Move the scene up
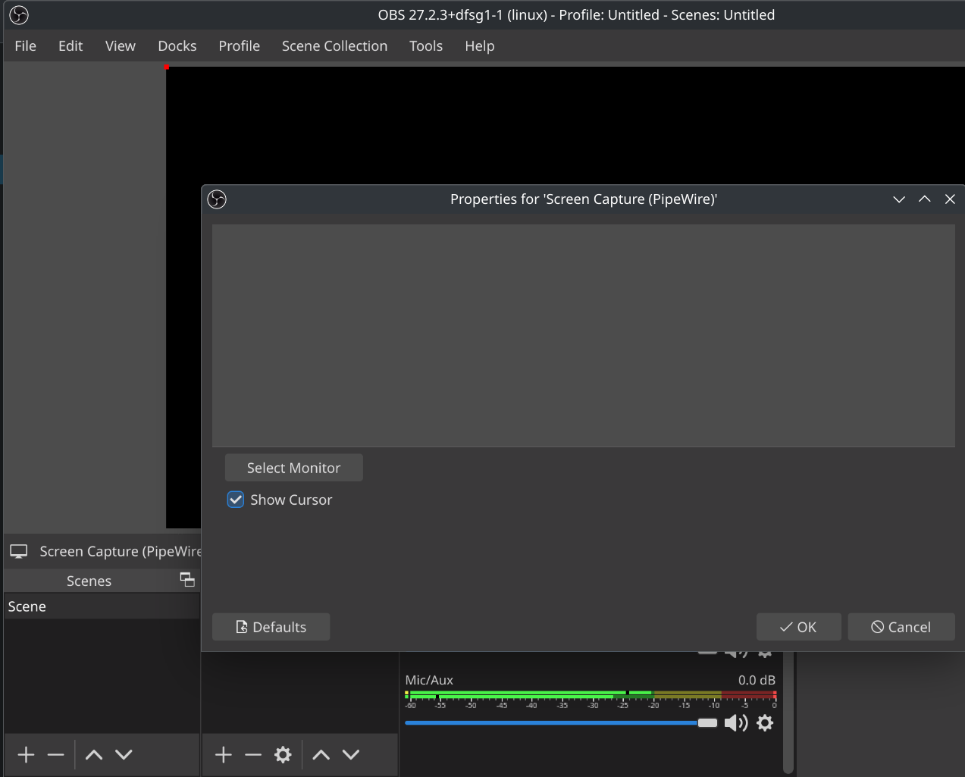 tap(94, 754)
